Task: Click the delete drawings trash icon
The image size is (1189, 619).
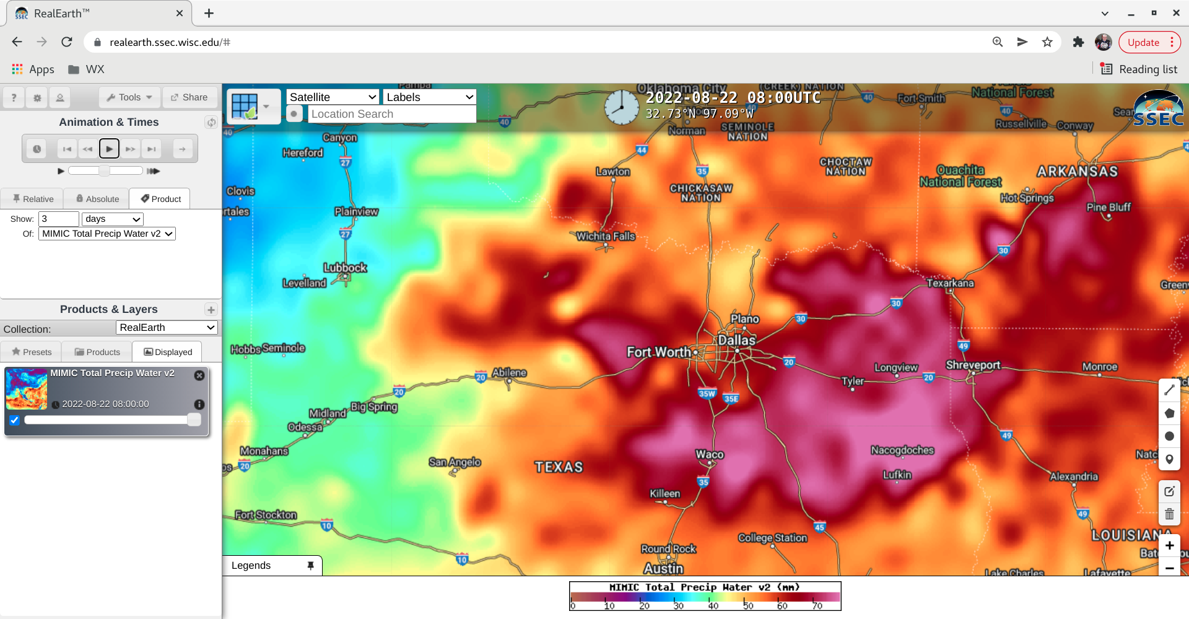Action: tap(1169, 514)
